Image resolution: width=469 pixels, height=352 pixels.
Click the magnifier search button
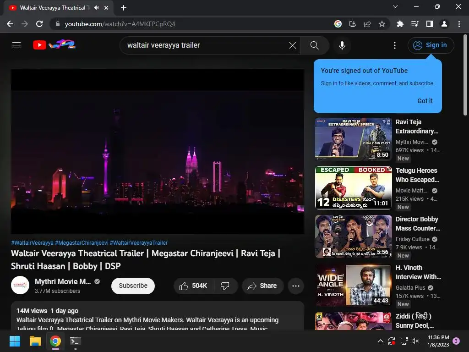click(314, 45)
